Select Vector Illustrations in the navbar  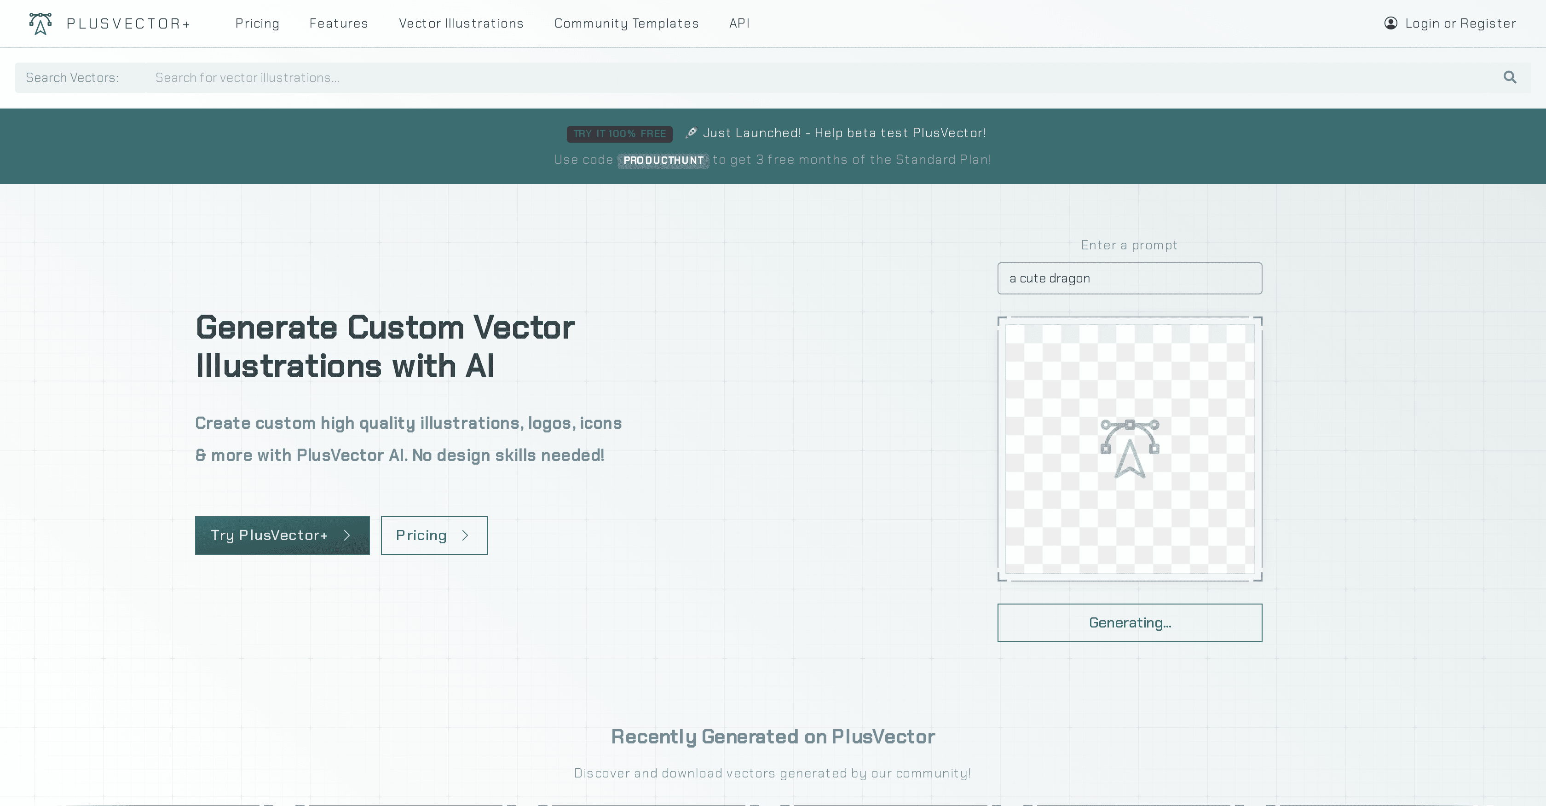[x=461, y=23]
